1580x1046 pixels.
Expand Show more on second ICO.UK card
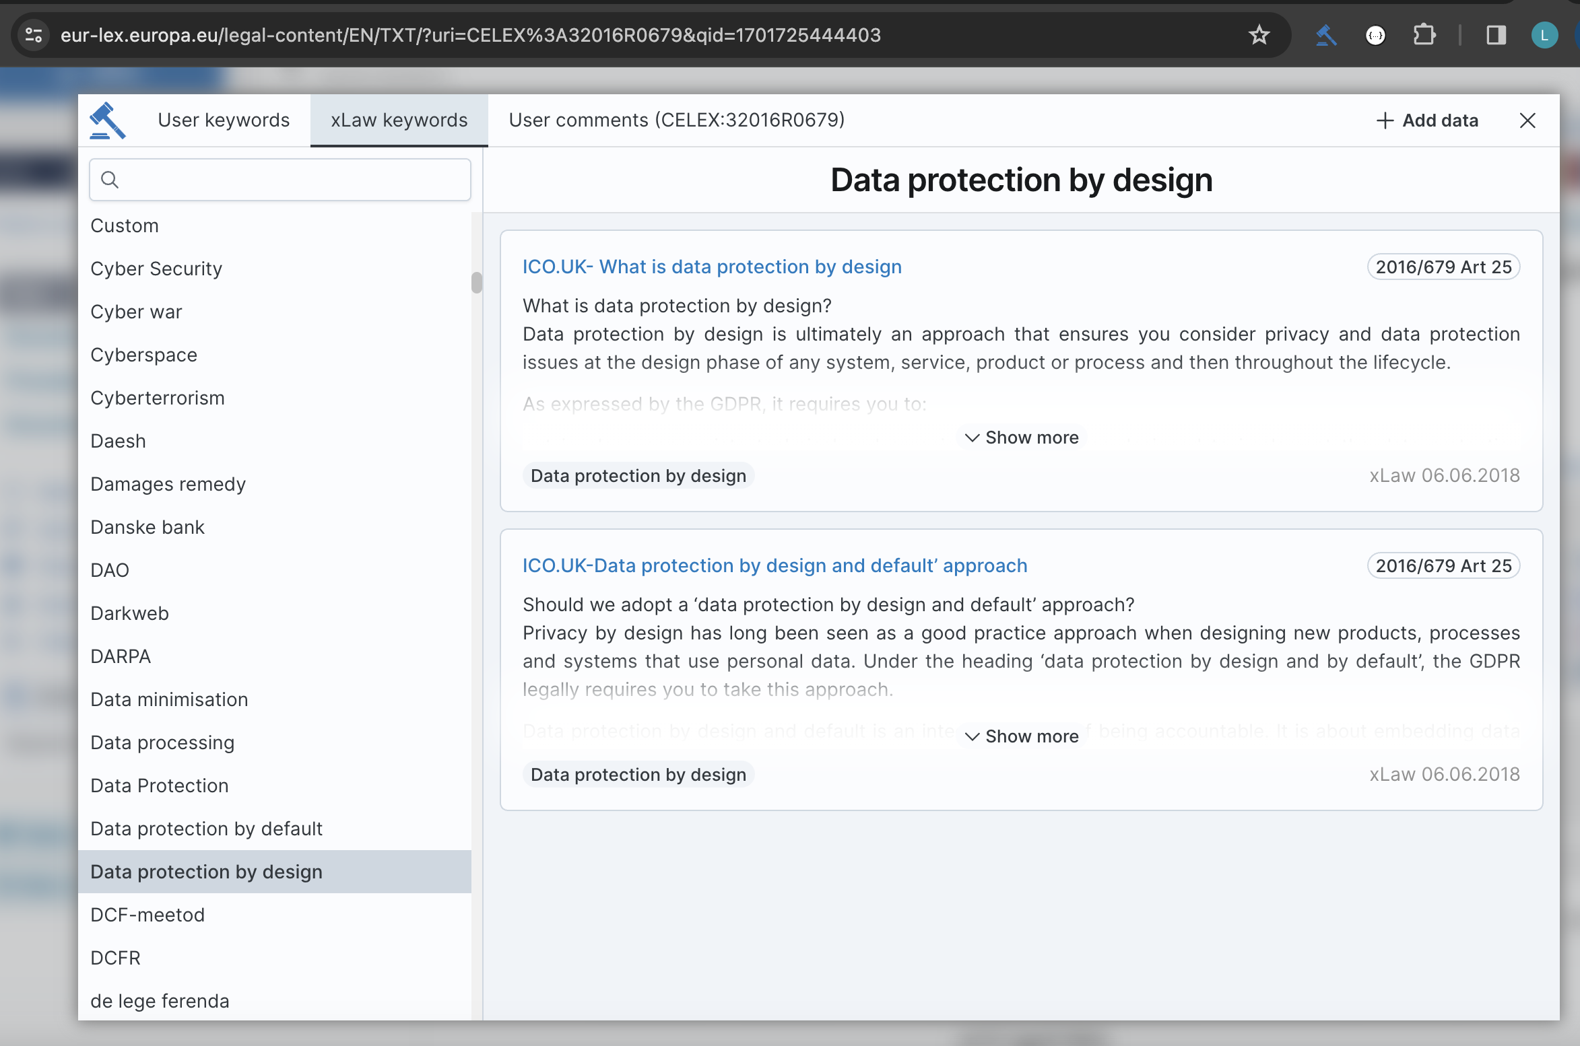point(1022,736)
